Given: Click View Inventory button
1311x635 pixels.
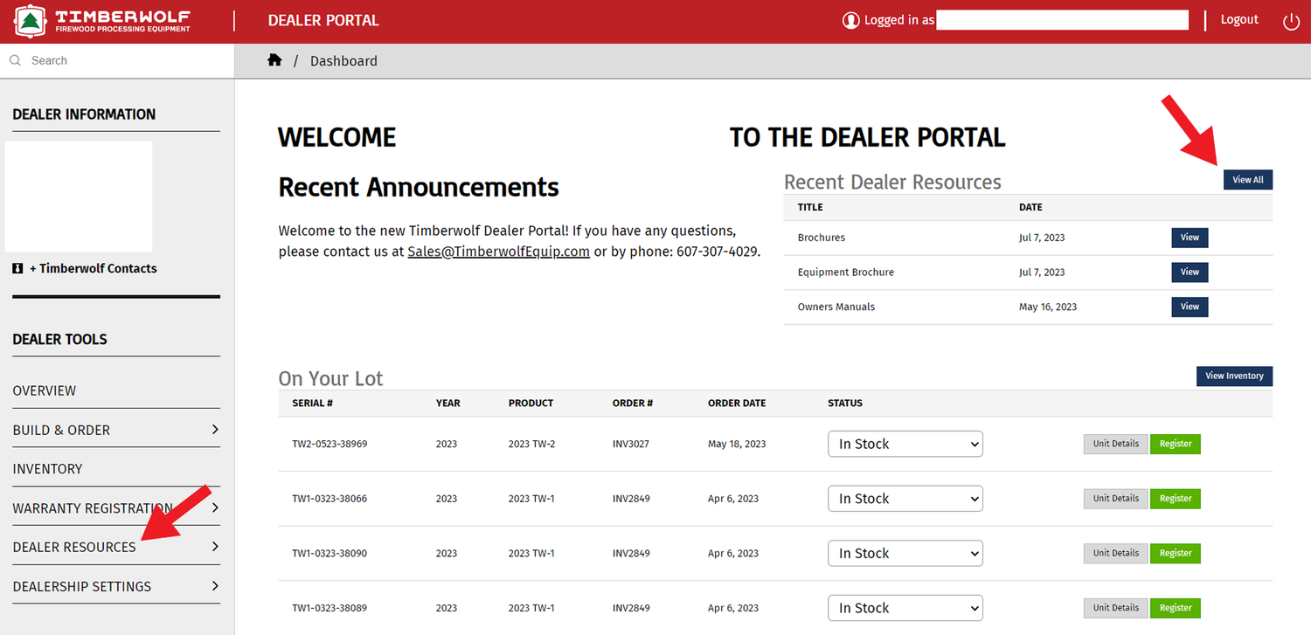Looking at the screenshot, I should 1234,376.
